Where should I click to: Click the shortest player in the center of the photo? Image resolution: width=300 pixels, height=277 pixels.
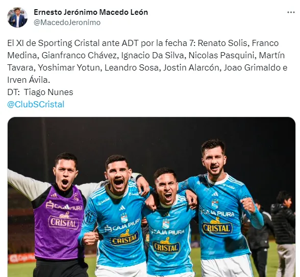click(x=168, y=222)
